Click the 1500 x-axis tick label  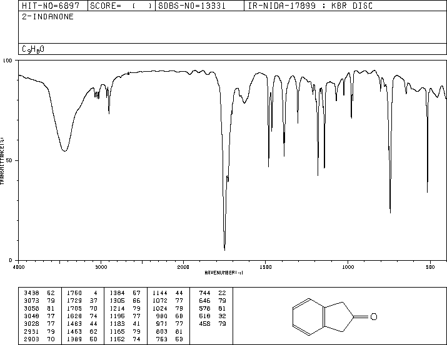(x=266, y=267)
